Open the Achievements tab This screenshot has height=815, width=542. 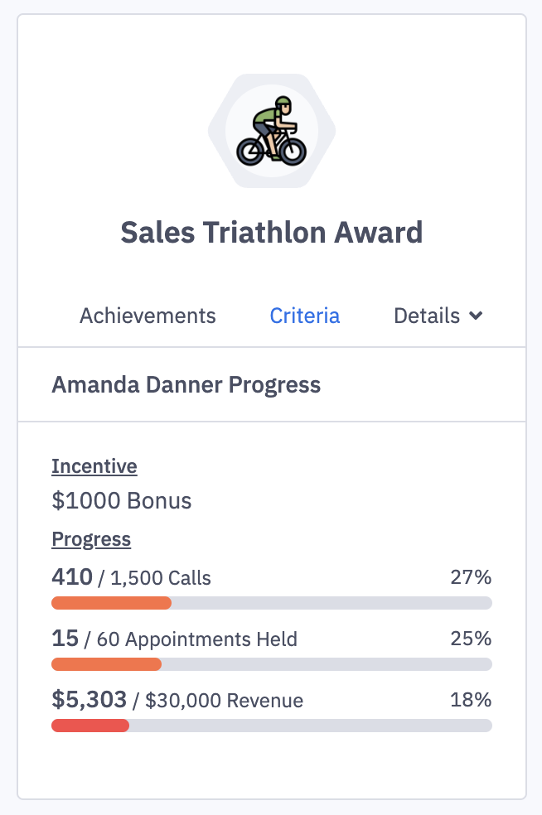pos(148,316)
